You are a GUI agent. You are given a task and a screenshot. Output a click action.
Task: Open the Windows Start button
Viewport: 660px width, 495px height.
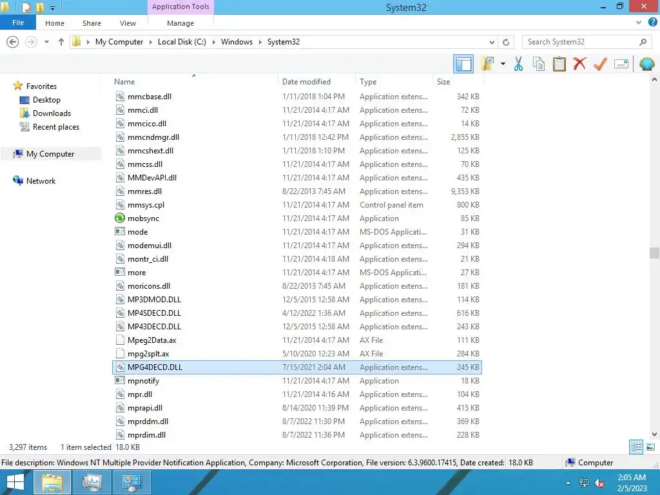15,482
